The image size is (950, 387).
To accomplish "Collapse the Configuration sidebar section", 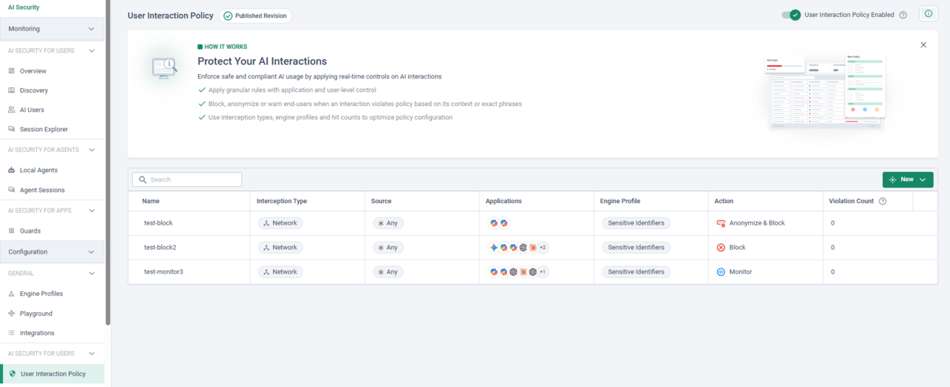I will click(91, 252).
